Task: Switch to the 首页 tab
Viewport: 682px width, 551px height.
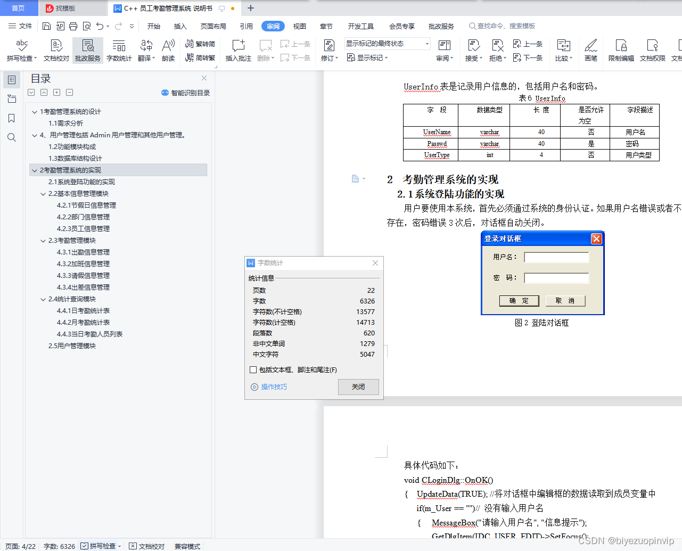Action: point(19,8)
